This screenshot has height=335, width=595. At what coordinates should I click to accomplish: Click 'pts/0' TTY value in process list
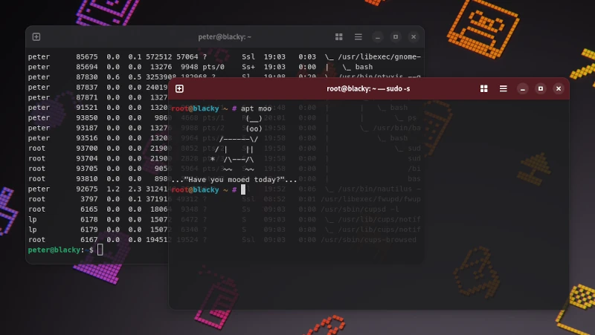213,67
